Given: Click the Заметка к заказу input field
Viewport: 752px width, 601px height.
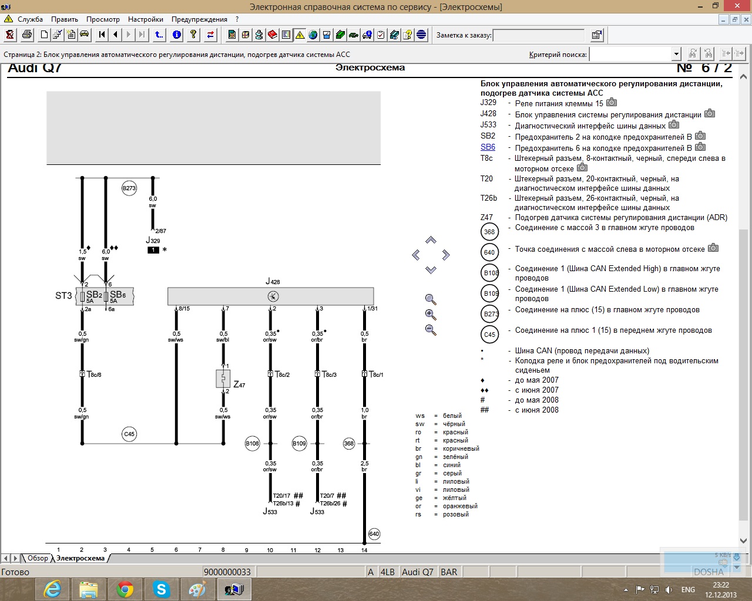Looking at the screenshot, I should pos(539,35).
